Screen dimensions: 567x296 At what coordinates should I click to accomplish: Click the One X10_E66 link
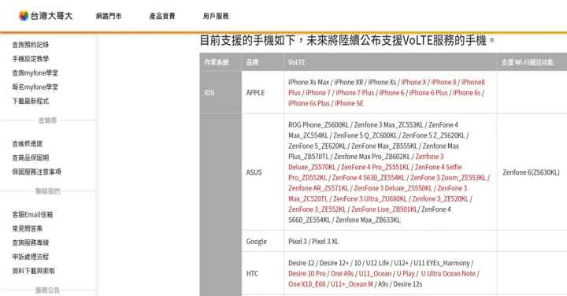307,284
